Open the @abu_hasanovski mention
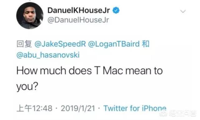Screen dimensions: 200x120 [x=48, y=55]
